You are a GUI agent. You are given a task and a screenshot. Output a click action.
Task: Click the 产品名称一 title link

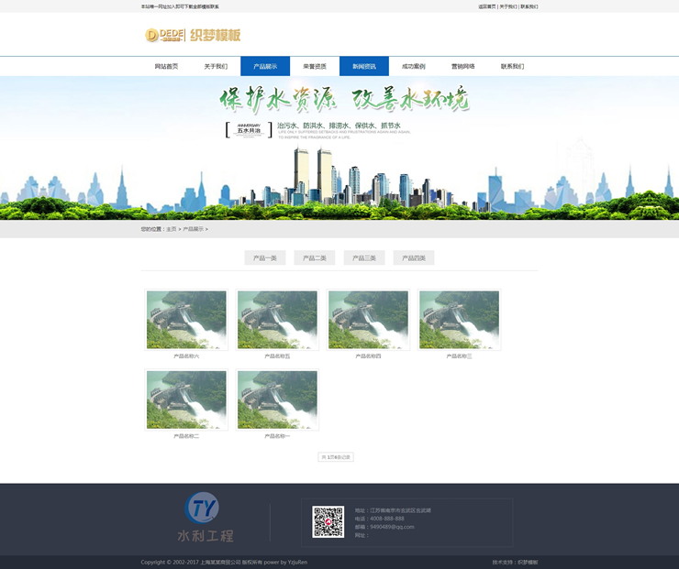(x=277, y=436)
